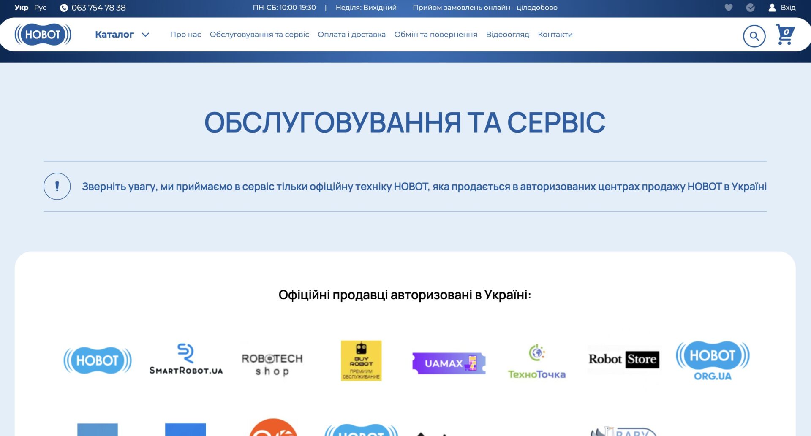Click the ПН-СБ: 10:00-19:30 hours text

284,8
